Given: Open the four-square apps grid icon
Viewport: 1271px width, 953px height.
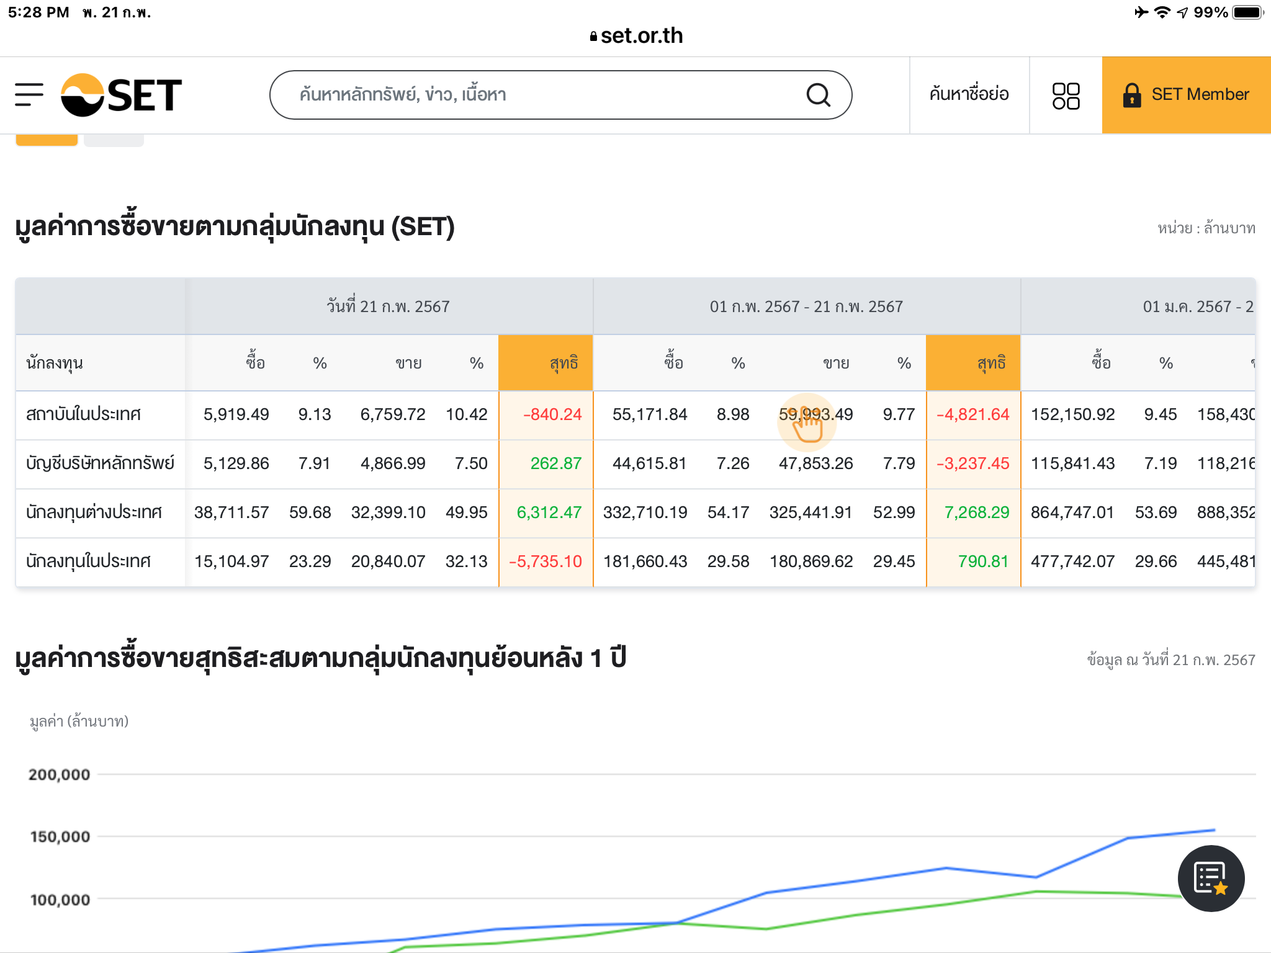Looking at the screenshot, I should (1066, 96).
